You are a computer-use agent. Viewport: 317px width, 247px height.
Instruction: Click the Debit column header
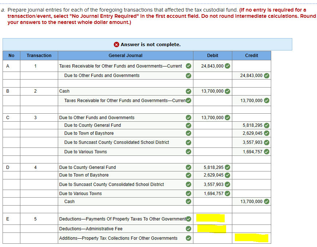213,56
